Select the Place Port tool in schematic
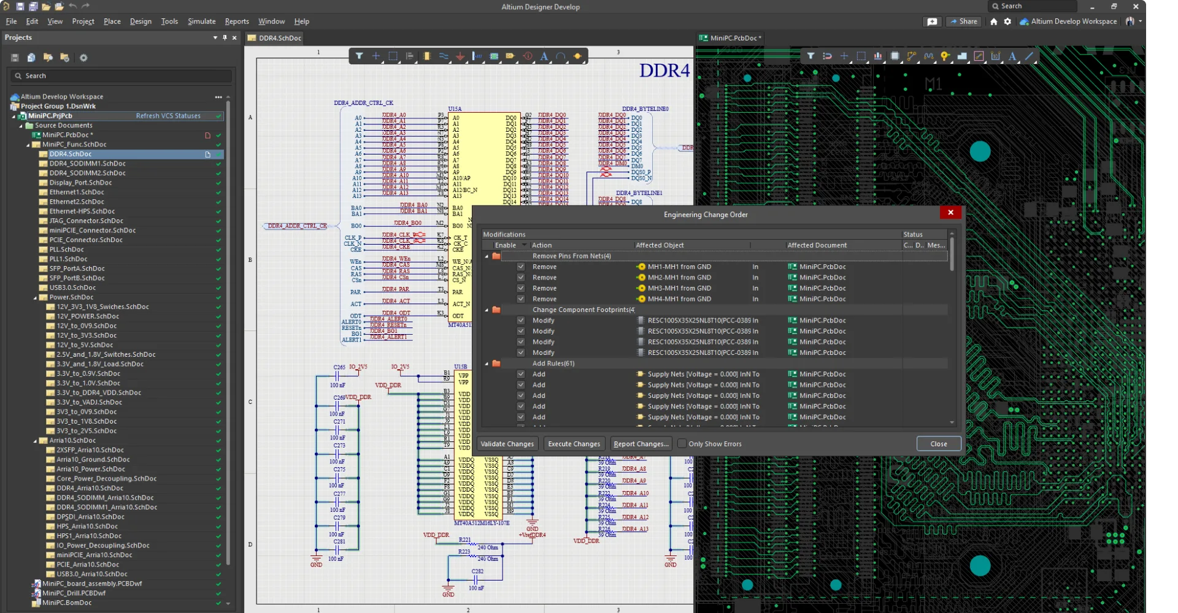This screenshot has height=613, width=1178. [x=510, y=56]
